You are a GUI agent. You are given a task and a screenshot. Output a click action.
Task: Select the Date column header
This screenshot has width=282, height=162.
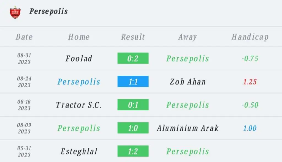tap(24, 37)
